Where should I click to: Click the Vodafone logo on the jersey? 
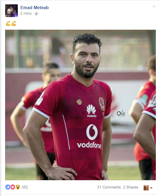(89, 136)
